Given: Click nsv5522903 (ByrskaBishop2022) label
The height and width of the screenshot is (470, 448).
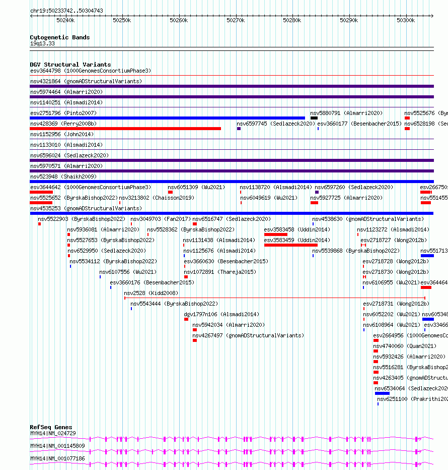Looking at the screenshot, I should pos(82,219).
